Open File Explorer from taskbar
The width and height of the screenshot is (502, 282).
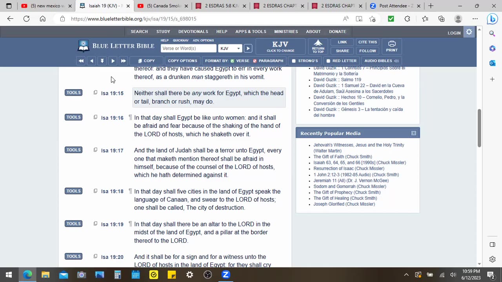click(x=45, y=275)
